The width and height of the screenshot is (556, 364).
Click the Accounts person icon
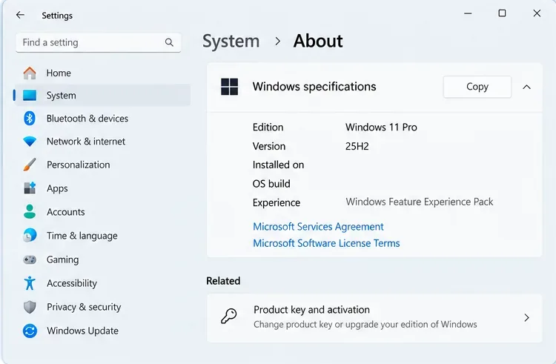point(30,211)
